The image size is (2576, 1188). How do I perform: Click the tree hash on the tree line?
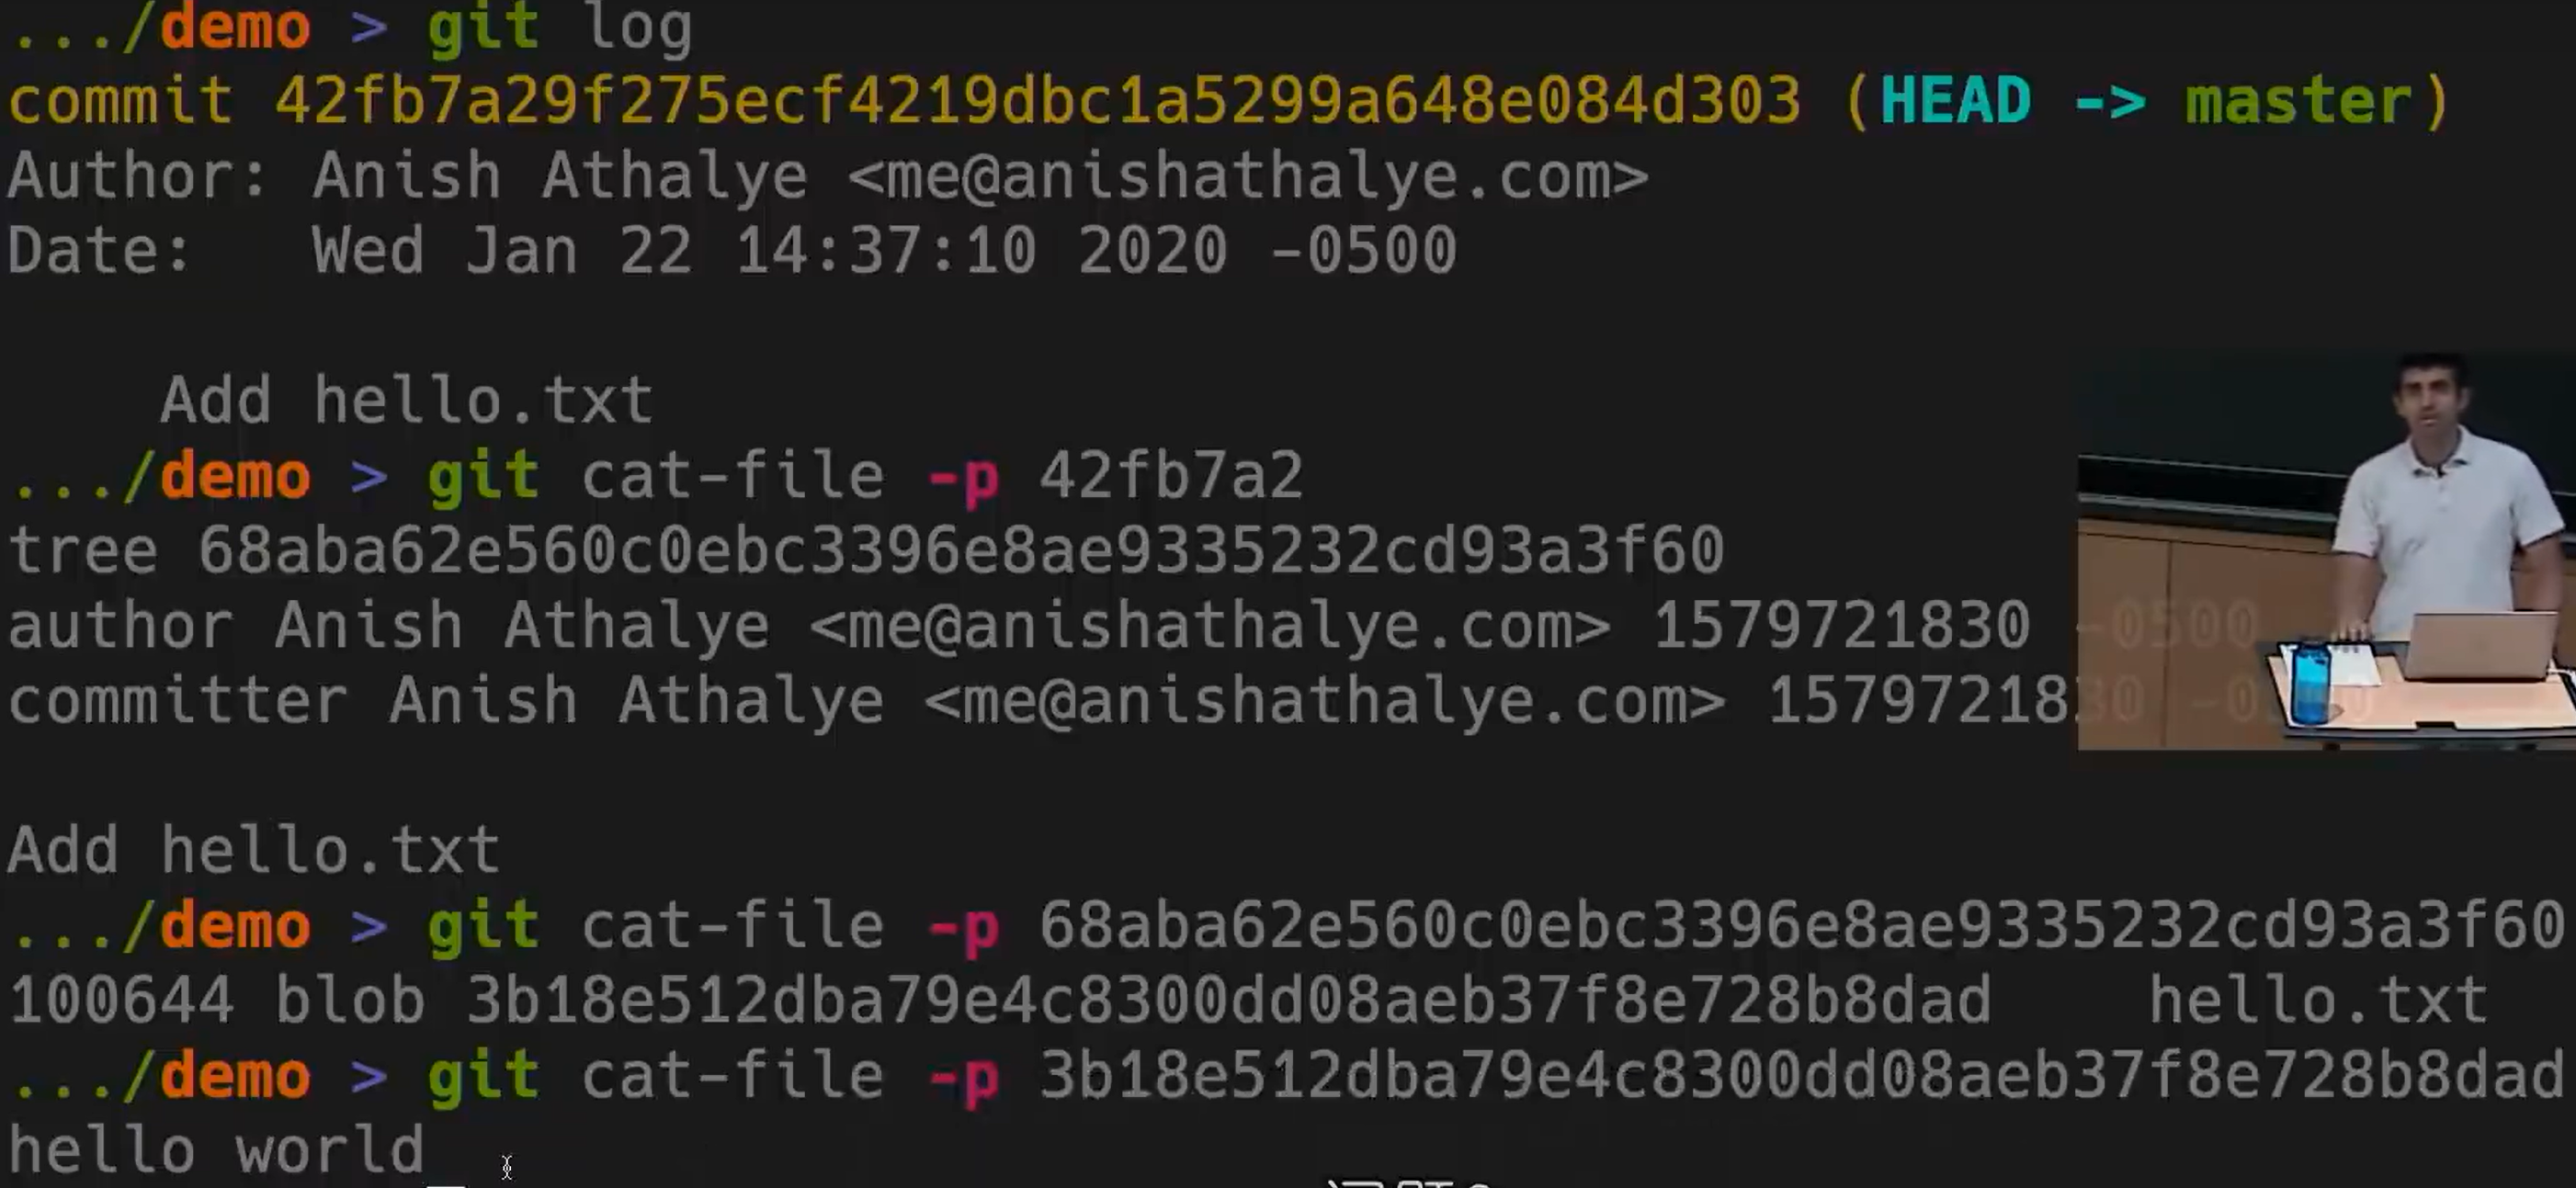(x=960, y=550)
